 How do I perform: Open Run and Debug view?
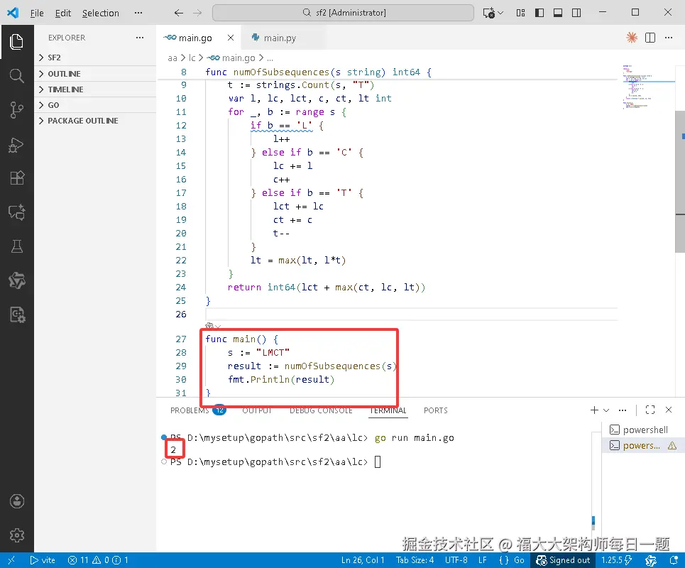point(16,145)
